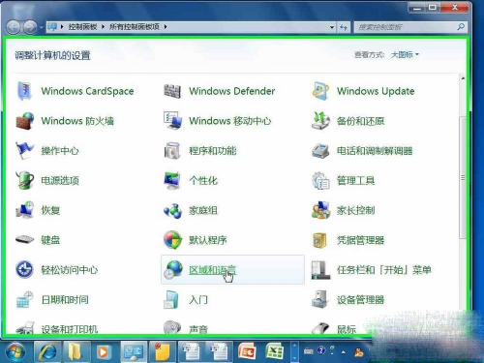The image size is (484, 363).
Task: Expand the address bar history dropdown arrow
Action: [332, 27]
